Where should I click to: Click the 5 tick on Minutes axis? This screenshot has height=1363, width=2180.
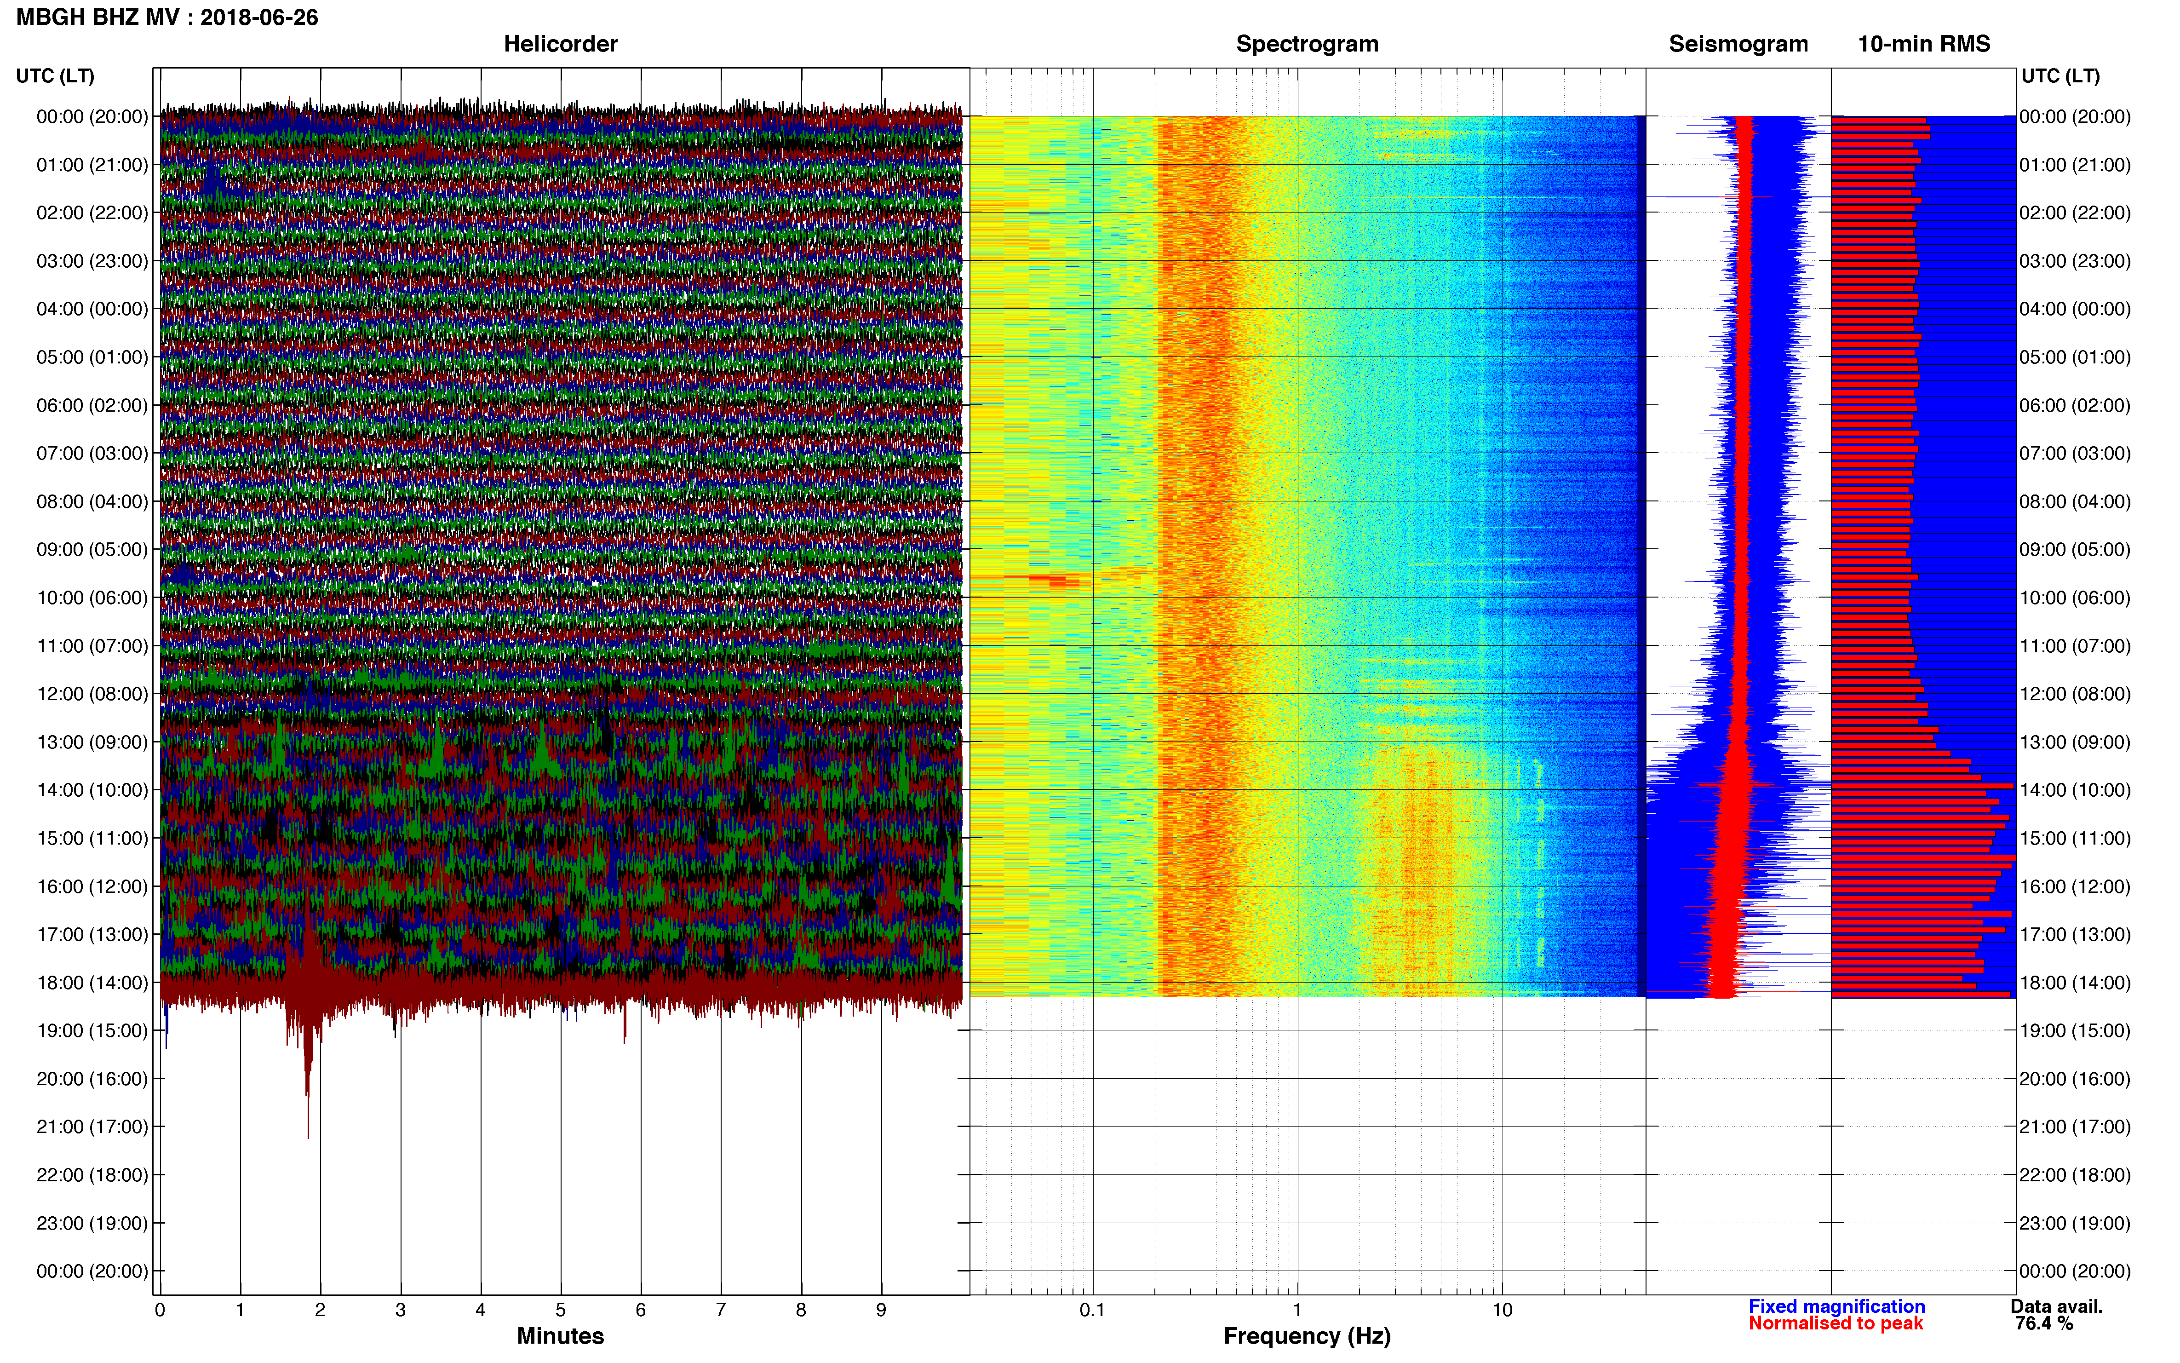point(561,1310)
